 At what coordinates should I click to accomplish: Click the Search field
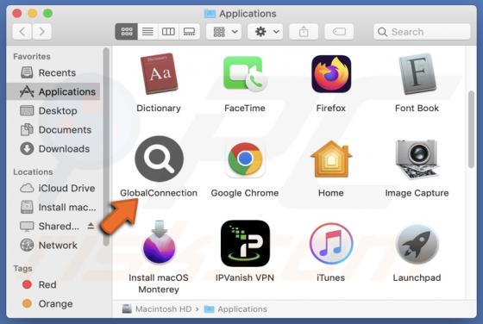tap(422, 32)
